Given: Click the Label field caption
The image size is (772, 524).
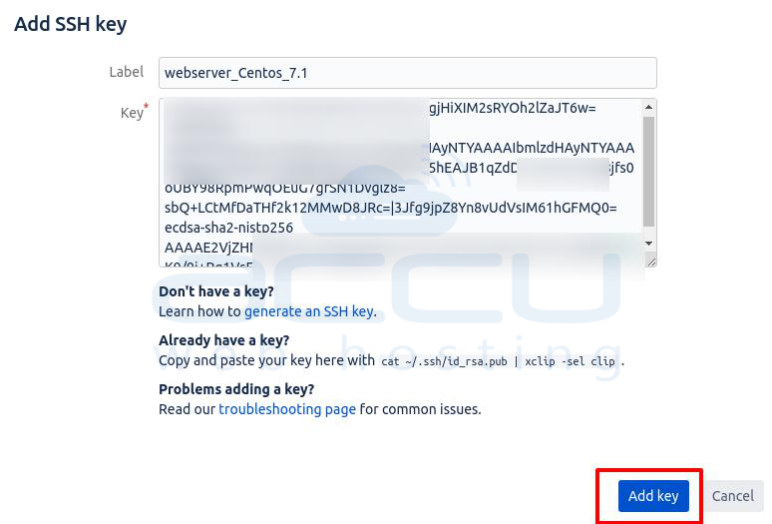Looking at the screenshot, I should click(x=127, y=72).
